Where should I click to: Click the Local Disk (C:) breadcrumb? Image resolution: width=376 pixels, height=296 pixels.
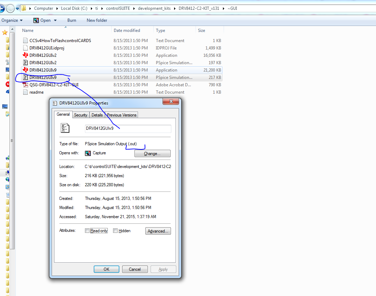tap(74, 8)
